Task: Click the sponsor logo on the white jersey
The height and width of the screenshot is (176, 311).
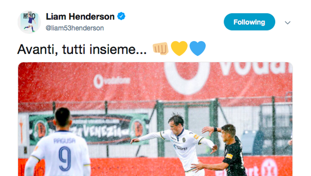Action: point(180,148)
